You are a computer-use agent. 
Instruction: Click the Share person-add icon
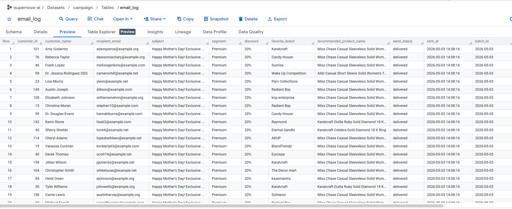click(146, 19)
